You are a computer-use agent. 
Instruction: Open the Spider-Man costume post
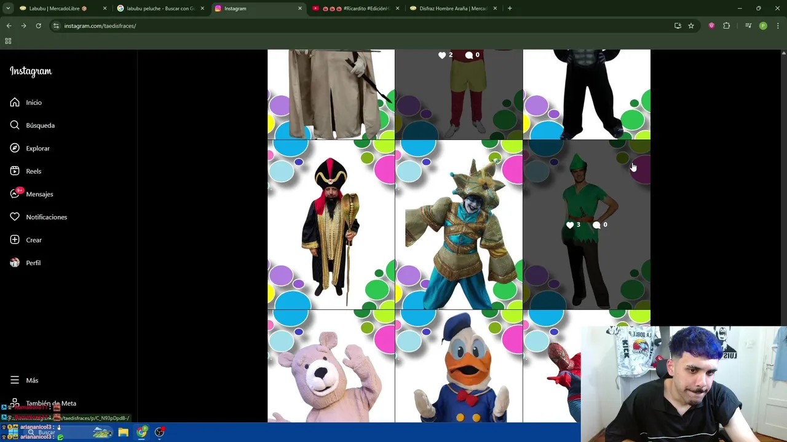(552, 366)
